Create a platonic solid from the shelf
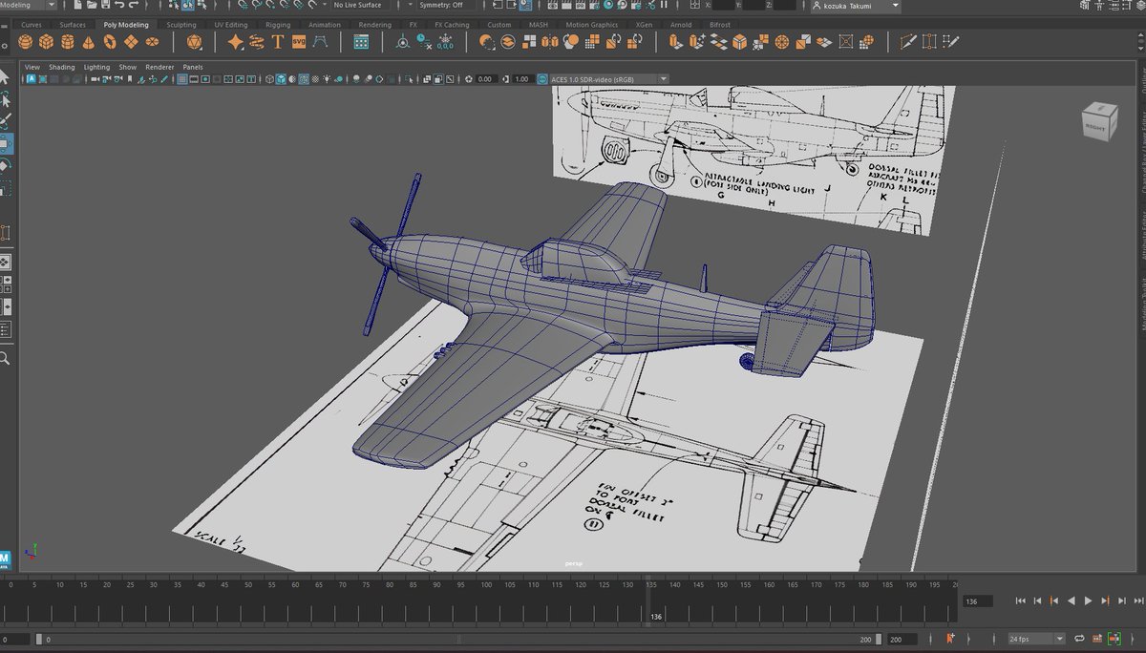 click(194, 42)
